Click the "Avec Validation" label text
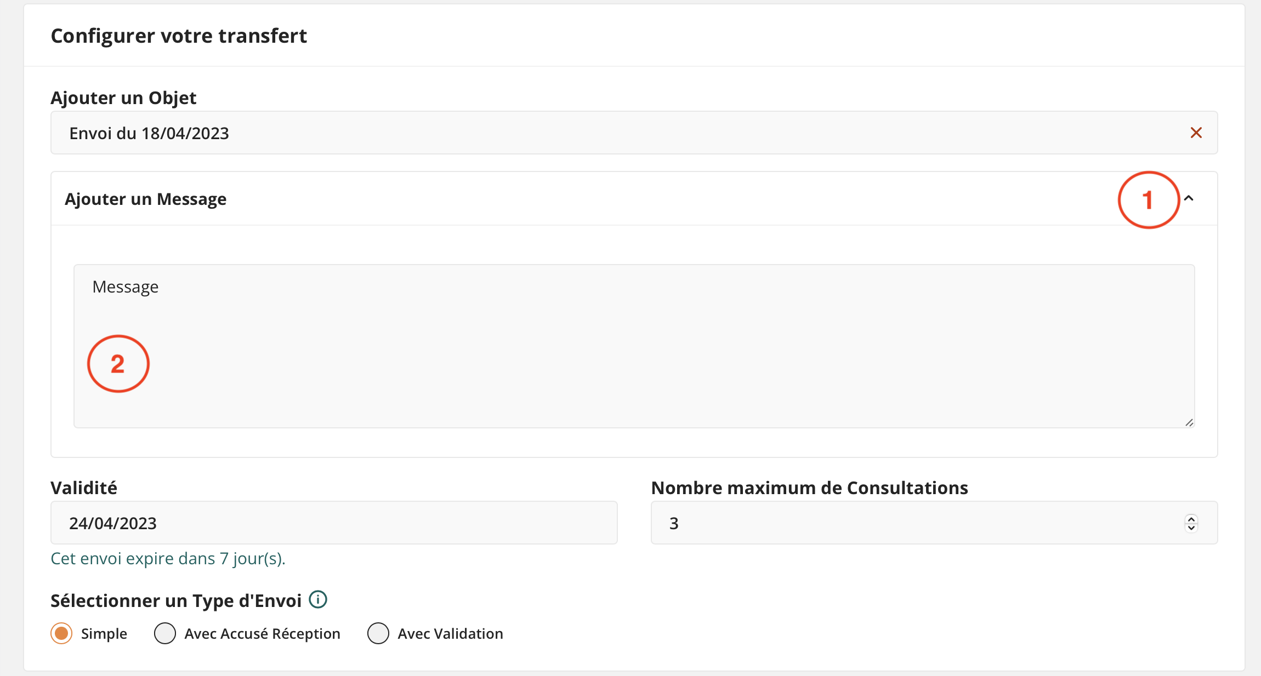 coord(450,634)
